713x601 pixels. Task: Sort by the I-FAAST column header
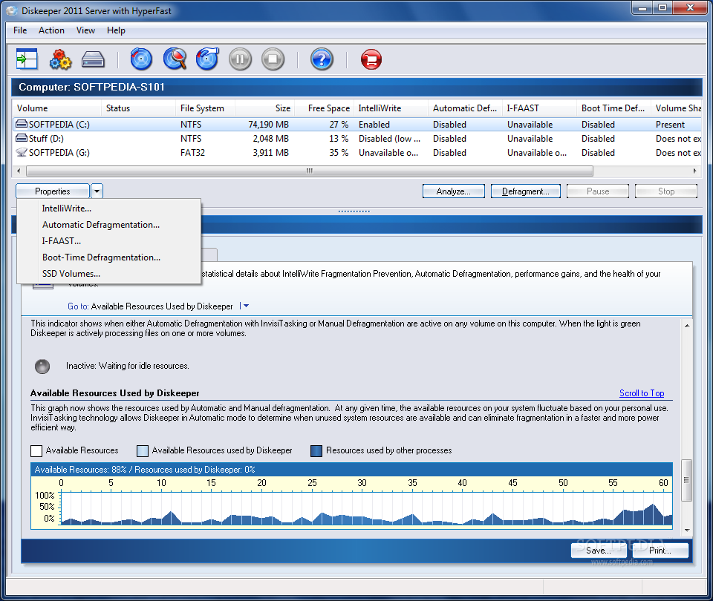pyautogui.click(x=539, y=108)
